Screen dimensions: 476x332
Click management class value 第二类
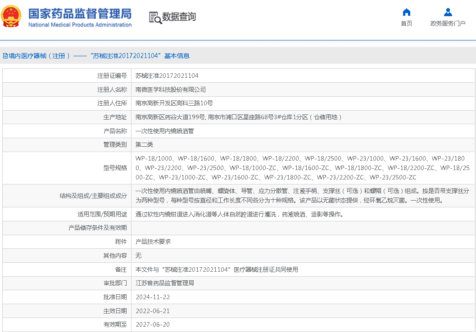[x=144, y=144]
